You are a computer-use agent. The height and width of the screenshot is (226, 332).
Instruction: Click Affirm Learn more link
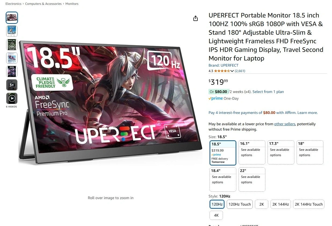point(308,113)
